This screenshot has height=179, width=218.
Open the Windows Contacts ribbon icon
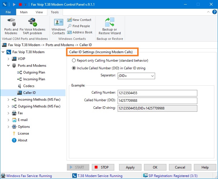click(x=58, y=26)
